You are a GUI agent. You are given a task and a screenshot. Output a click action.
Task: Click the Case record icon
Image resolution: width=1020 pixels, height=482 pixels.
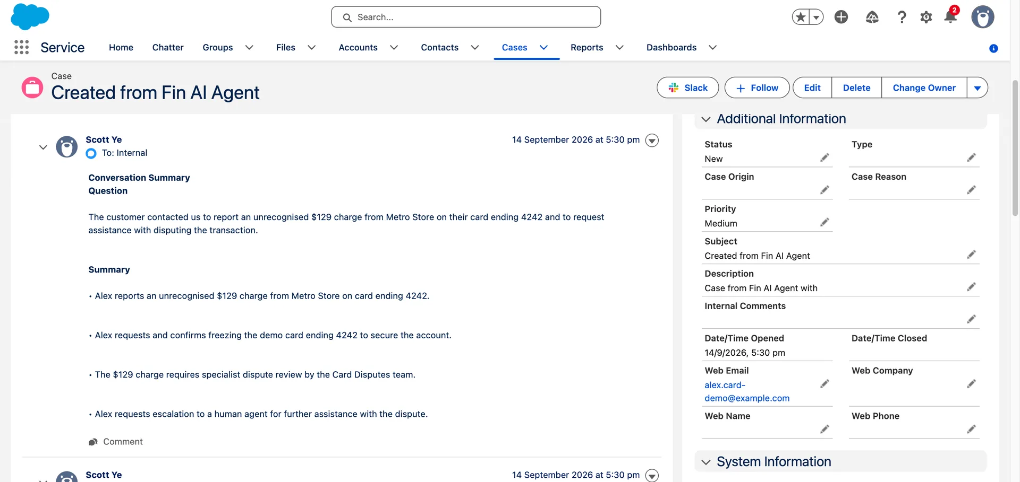(32, 87)
